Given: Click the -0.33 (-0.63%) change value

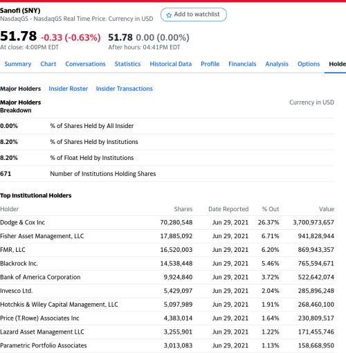Looking at the screenshot, I should [x=71, y=37].
